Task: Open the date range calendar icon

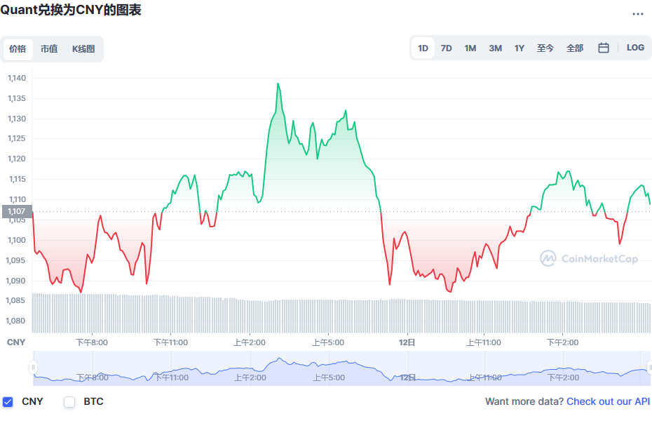Action: tap(603, 47)
